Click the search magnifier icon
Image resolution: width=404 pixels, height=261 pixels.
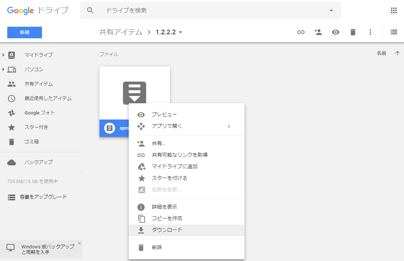[90, 10]
